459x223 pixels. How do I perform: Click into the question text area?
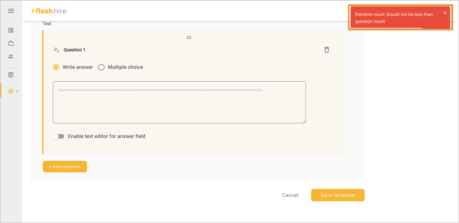[x=179, y=102]
